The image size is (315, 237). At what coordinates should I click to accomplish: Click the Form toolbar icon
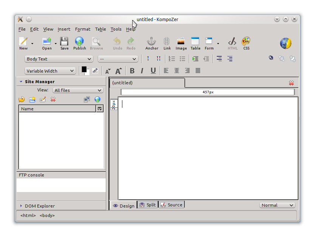[x=209, y=41]
